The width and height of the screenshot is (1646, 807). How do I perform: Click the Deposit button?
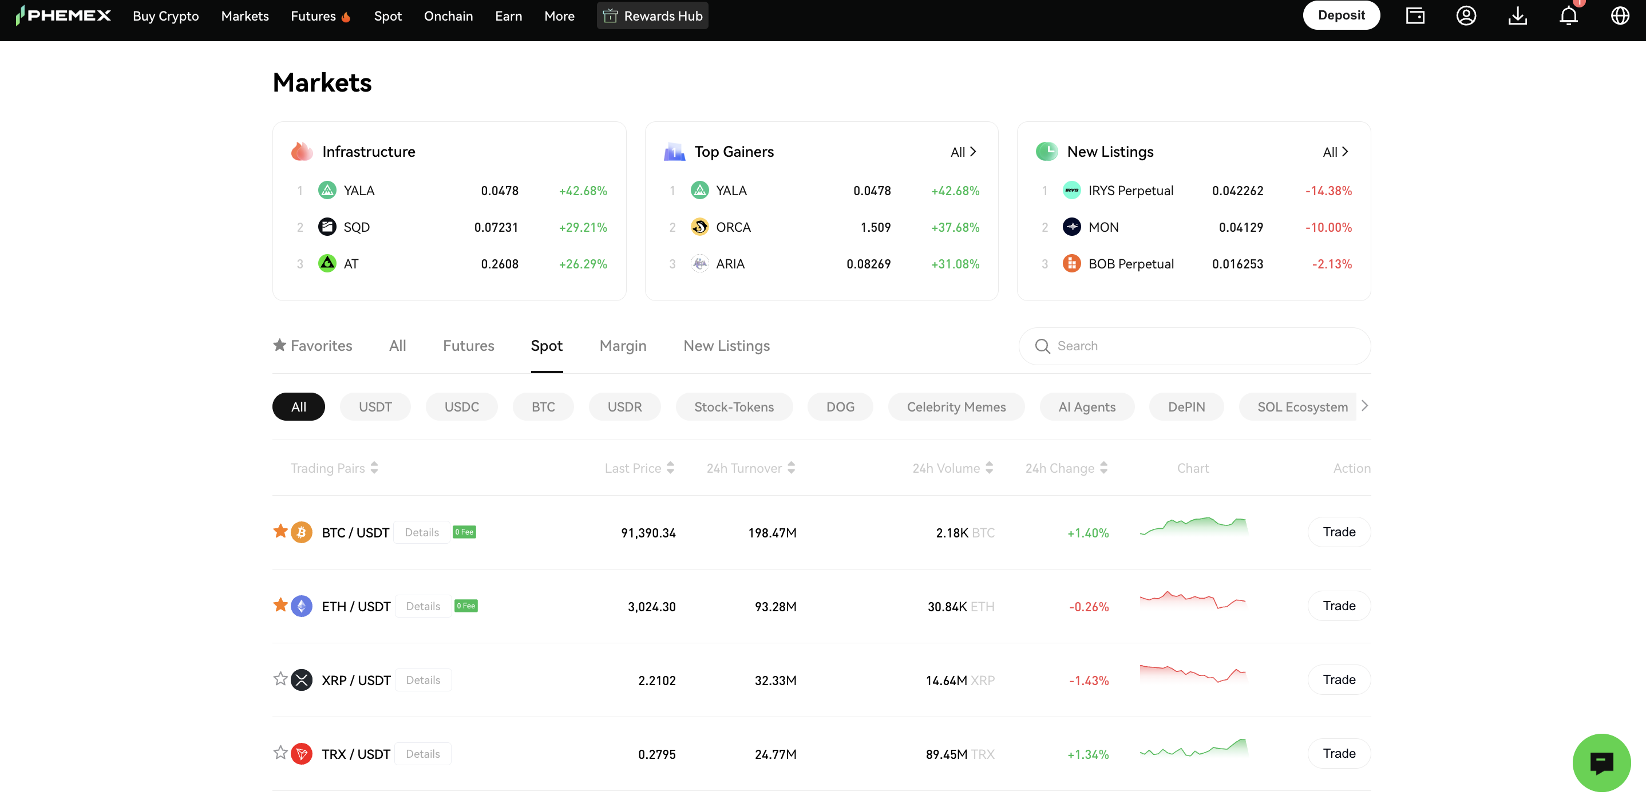point(1341,15)
